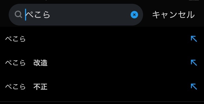Select the plain ぺこら suggestion

pos(102,39)
